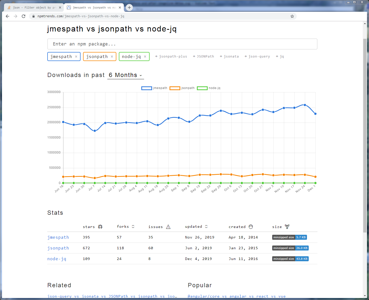Remove node-jq package with its x
369x300 pixels.
pos(145,56)
